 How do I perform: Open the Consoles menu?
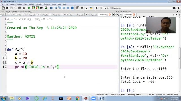(x=39, y=4)
